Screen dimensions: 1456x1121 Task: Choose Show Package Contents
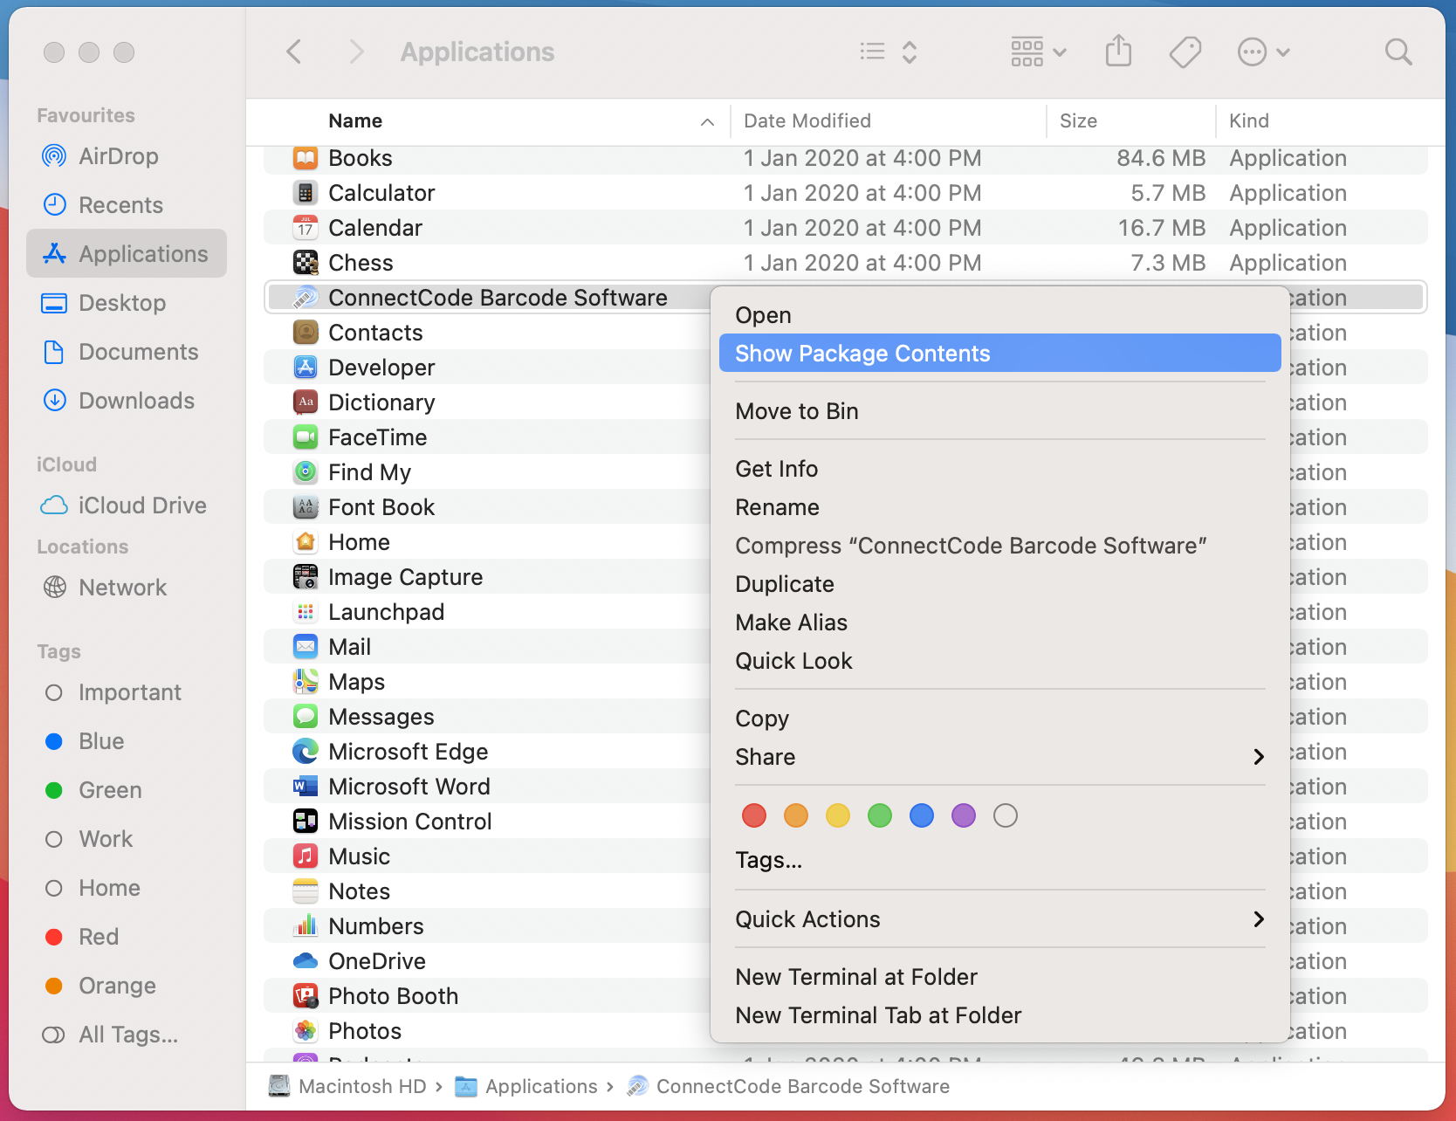click(x=999, y=354)
